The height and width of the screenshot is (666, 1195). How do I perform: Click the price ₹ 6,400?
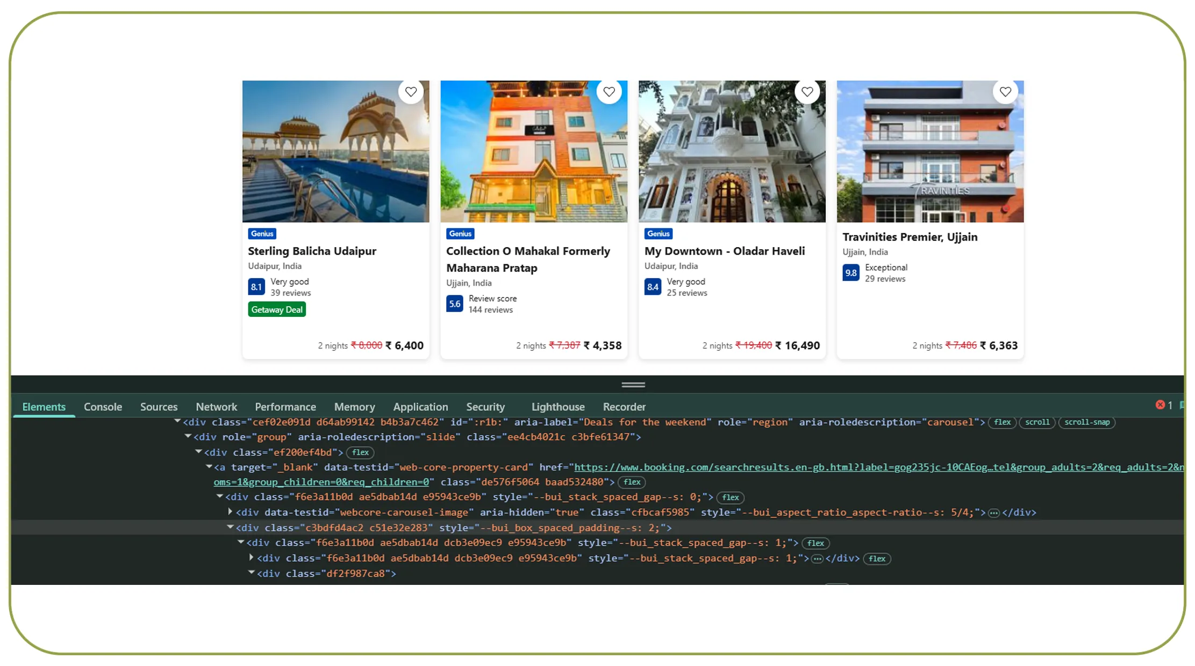click(404, 345)
